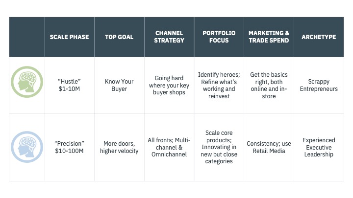Click the PORTFOLIO FOCUS header cell
Image resolution: width=353 pixels, height=198 pixels.
[219, 37]
